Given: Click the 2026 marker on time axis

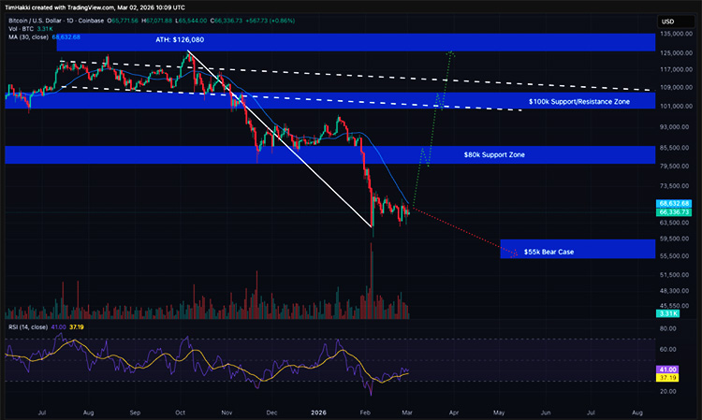Looking at the screenshot, I should click(319, 411).
